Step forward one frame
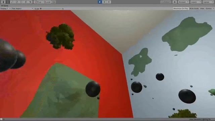 (x=109, y=2)
